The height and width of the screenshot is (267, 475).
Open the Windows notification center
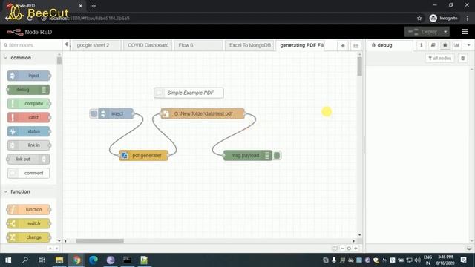463,260
